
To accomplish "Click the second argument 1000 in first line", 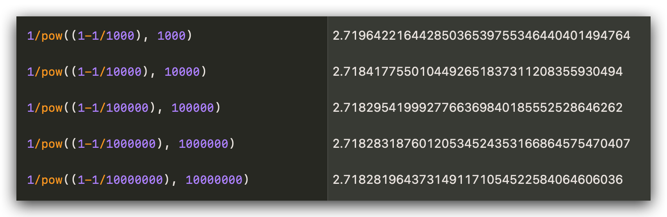I will tap(171, 36).
